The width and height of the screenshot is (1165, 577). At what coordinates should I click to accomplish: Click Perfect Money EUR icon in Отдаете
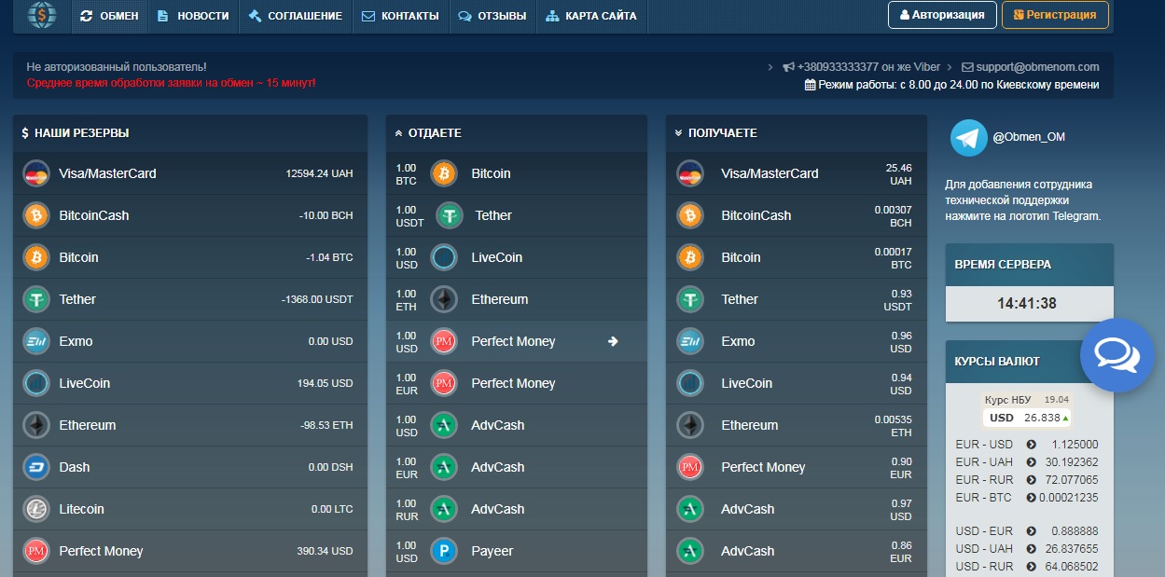coord(444,383)
